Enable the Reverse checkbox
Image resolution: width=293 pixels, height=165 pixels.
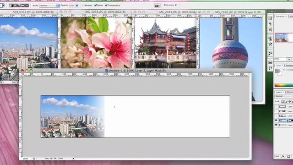coord(83,5)
